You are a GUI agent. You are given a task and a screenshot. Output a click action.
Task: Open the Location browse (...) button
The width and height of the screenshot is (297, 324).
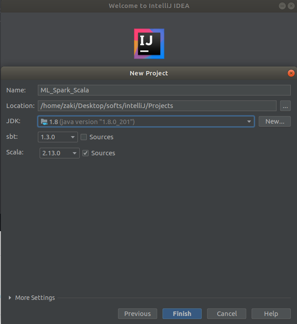pyautogui.click(x=285, y=106)
